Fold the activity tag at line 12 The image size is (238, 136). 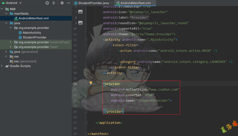(x=86, y=40)
